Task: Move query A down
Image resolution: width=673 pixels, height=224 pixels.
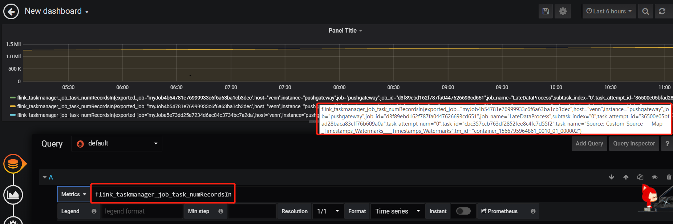Action: click(x=612, y=177)
